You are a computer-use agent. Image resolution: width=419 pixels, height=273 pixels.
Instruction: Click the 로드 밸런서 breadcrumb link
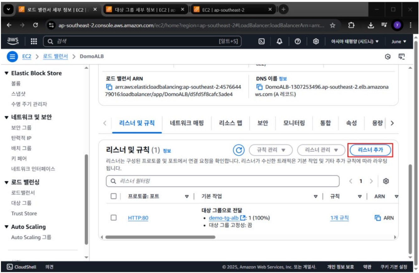click(x=55, y=57)
